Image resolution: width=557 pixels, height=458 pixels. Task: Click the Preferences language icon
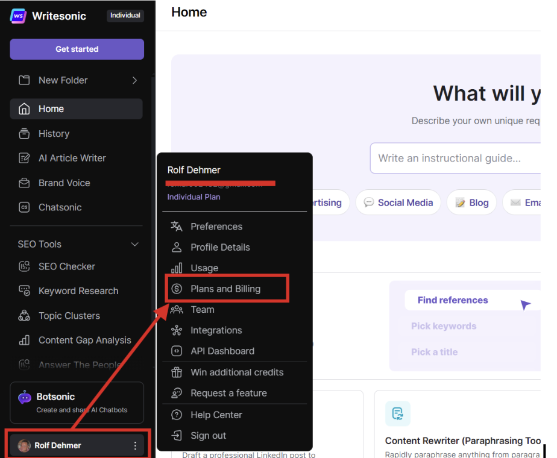(x=177, y=226)
